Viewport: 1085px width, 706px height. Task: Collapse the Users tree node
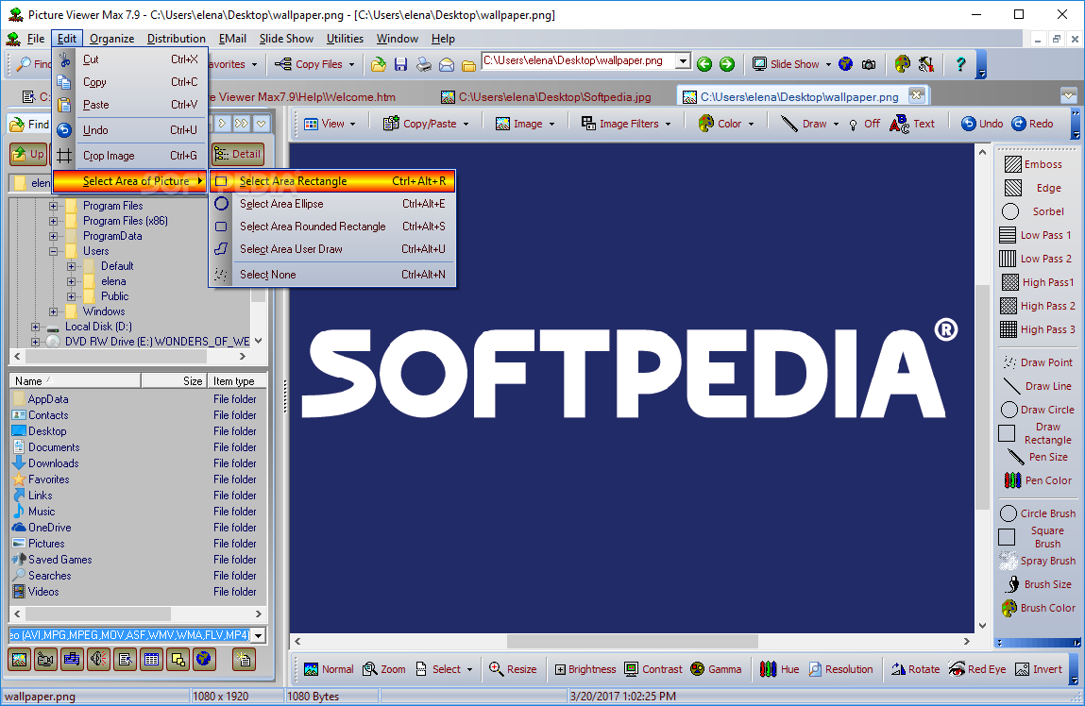pos(53,252)
